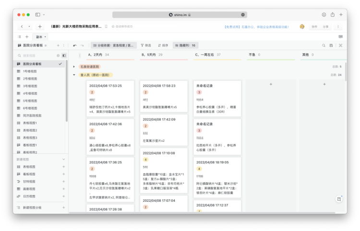
Task: Collapse the 普人民 group
Action: click(x=73, y=75)
